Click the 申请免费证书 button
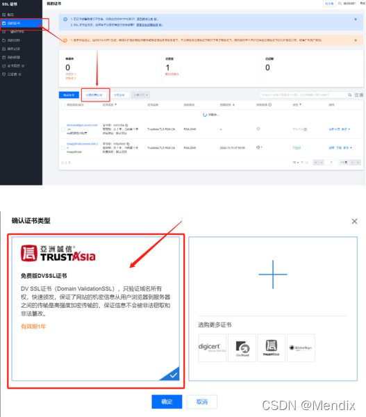This screenshot has height=417, width=366. [94, 95]
